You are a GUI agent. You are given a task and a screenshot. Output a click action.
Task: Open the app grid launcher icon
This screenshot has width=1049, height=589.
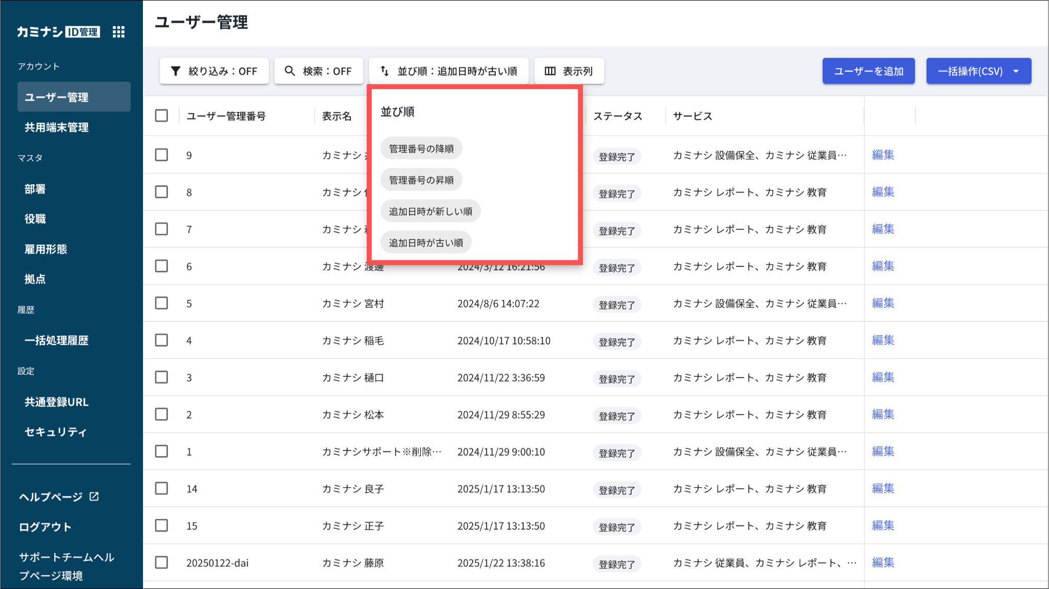point(118,32)
